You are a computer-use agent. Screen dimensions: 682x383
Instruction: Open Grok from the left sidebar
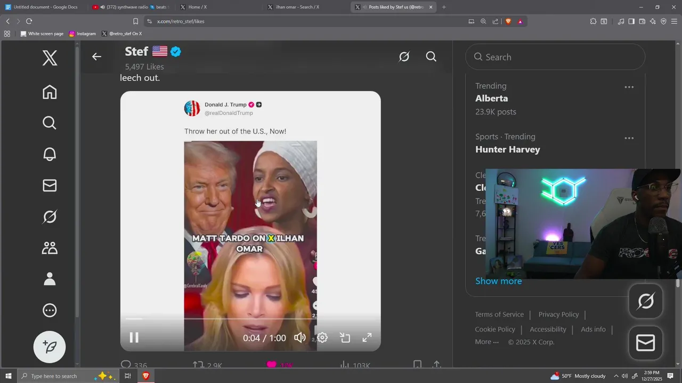[x=50, y=217]
